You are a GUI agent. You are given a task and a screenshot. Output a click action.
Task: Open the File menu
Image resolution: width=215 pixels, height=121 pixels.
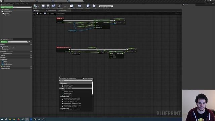pyautogui.click(x=2, y=3)
